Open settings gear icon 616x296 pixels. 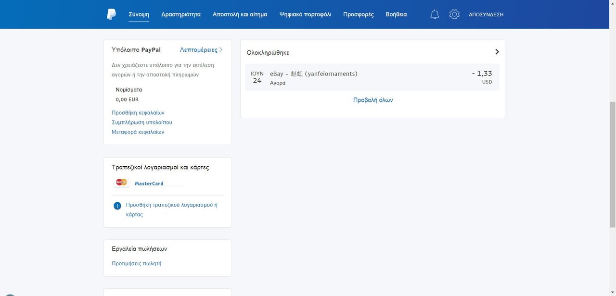click(454, 14)
